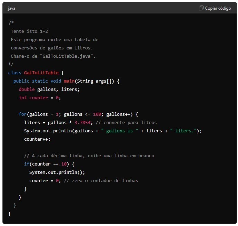This screenshot has height=226, width=238.
Task: Click the 'Chame-o de "GalToLitTable.java".' line
Action: (53, 56)
